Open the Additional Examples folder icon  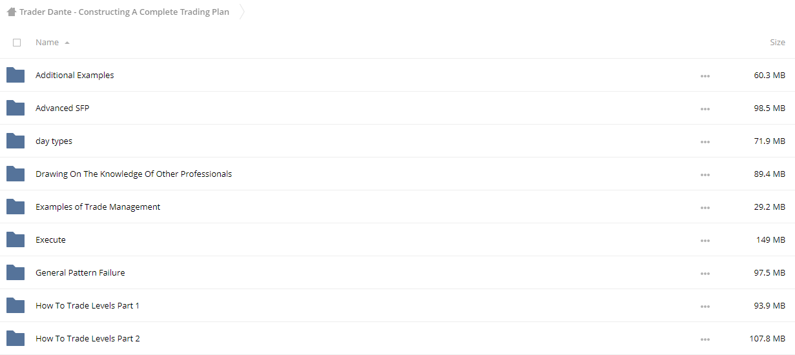pyautogui.click(x=15, y=75)
